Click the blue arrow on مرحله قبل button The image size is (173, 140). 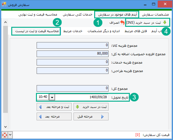pyautogui.click(x=102, y=117)
